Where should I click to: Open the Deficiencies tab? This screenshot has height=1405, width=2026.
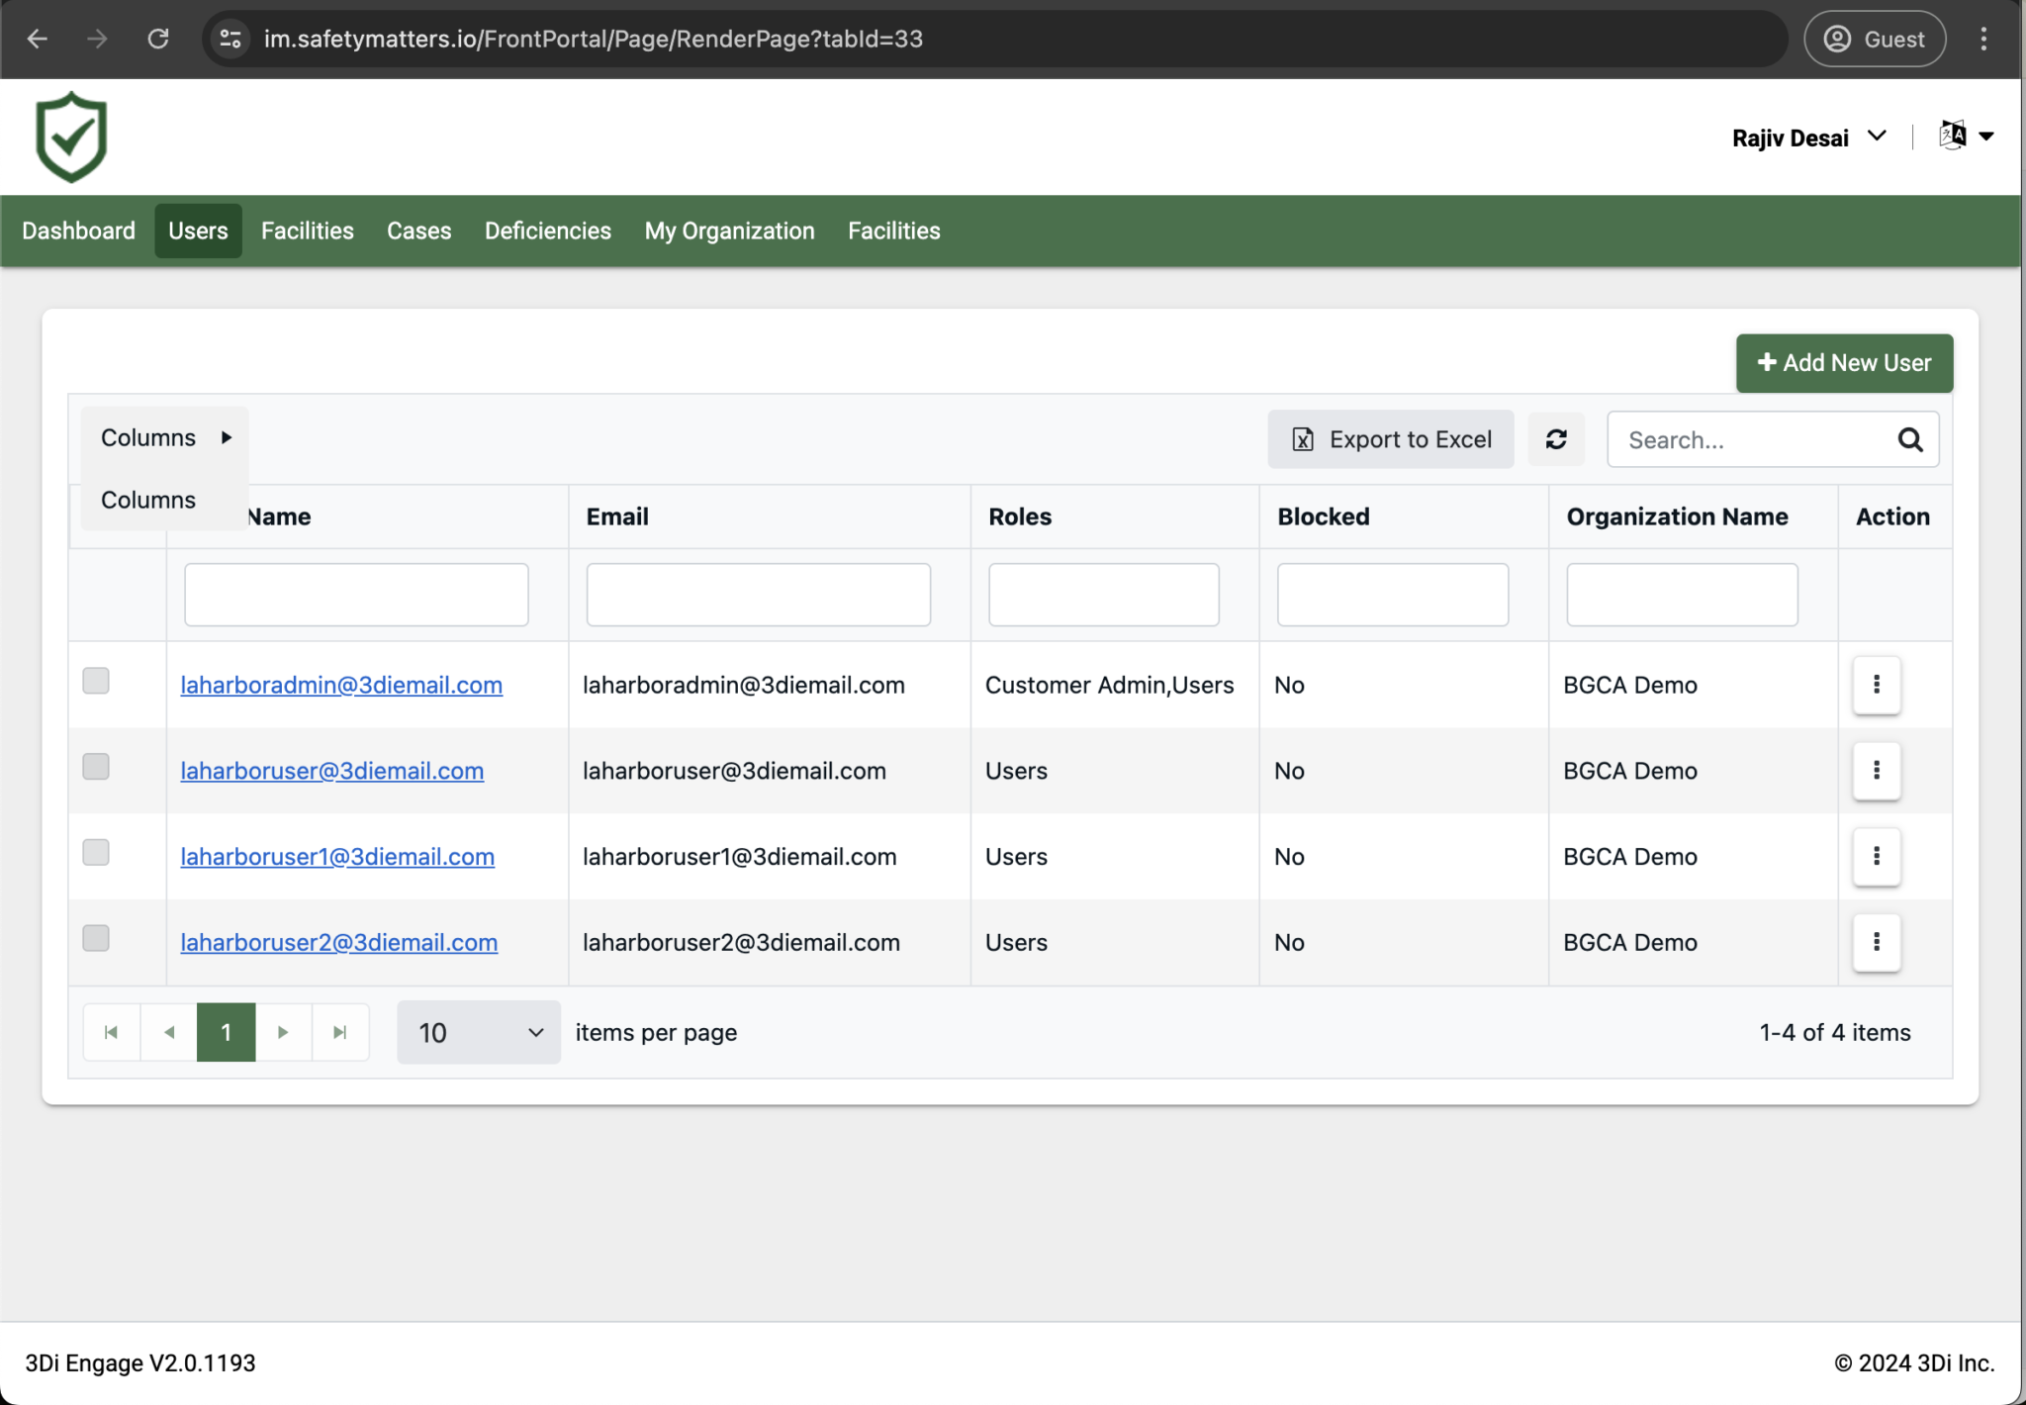(x=548, y=231)
